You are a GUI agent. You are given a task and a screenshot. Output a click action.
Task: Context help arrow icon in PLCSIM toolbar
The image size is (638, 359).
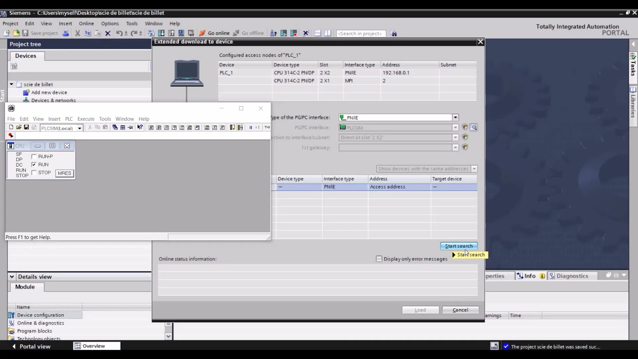click(140, 128)
